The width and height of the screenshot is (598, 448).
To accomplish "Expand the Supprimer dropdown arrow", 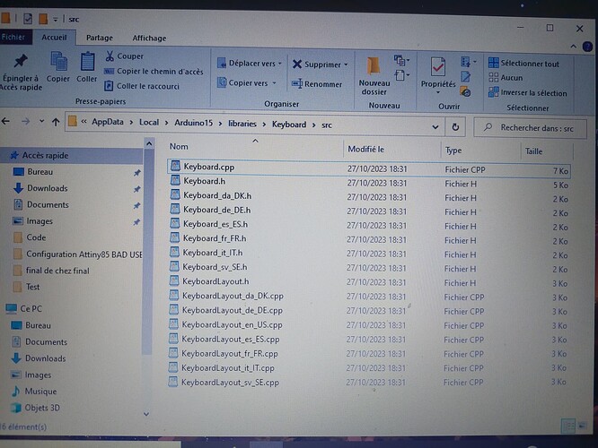I will click(x=346, y=65).
